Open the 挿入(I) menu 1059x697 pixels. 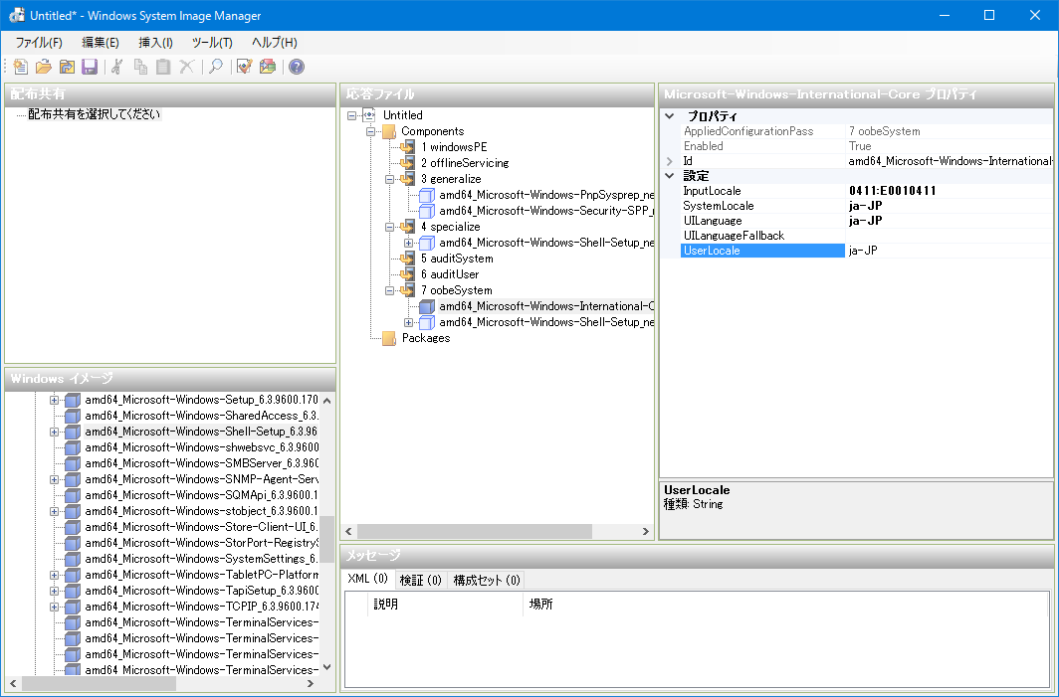point(156,43)
